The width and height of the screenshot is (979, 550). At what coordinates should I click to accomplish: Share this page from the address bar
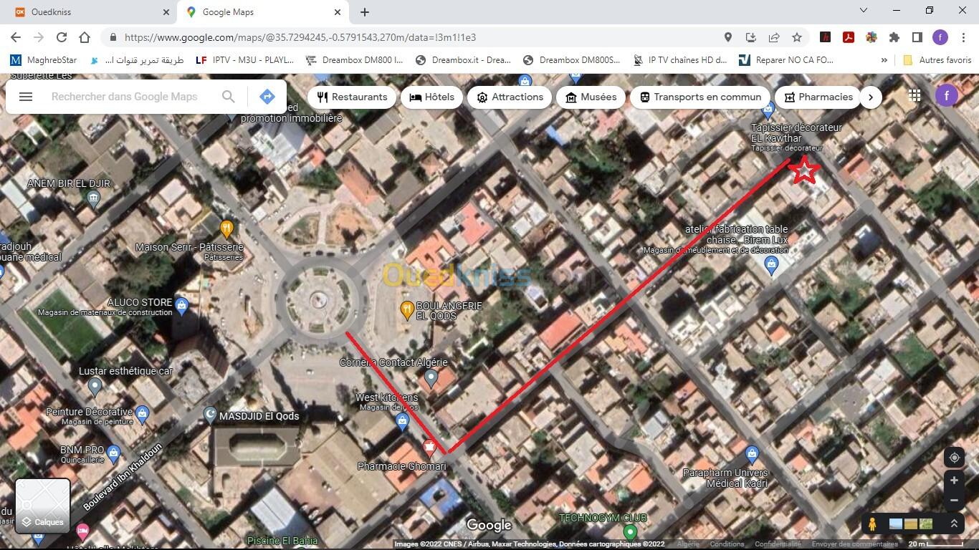pyautogui.click(x=774, y=37)
